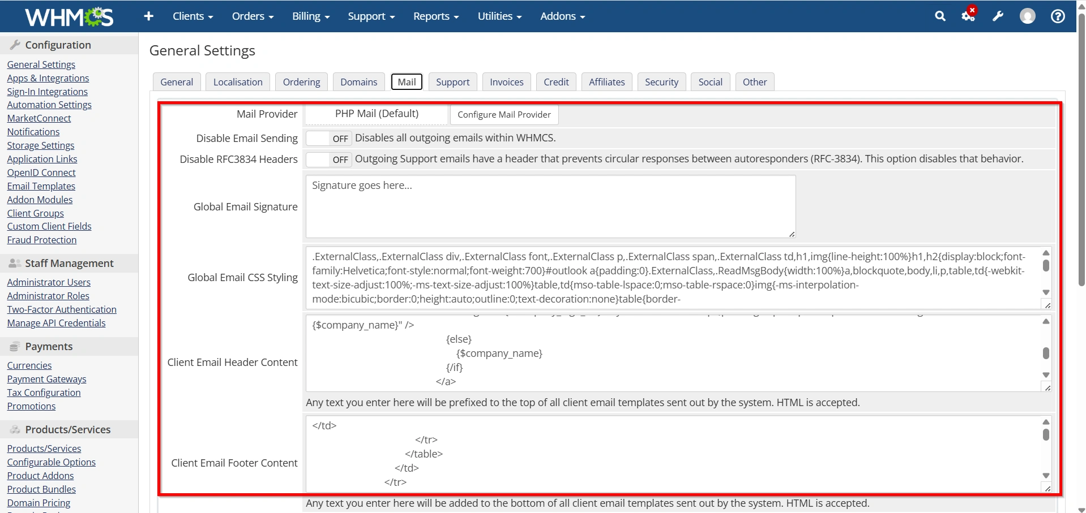Switch to the Credit tab
This screenshot has height=513, width=1086.
(556, 82)
